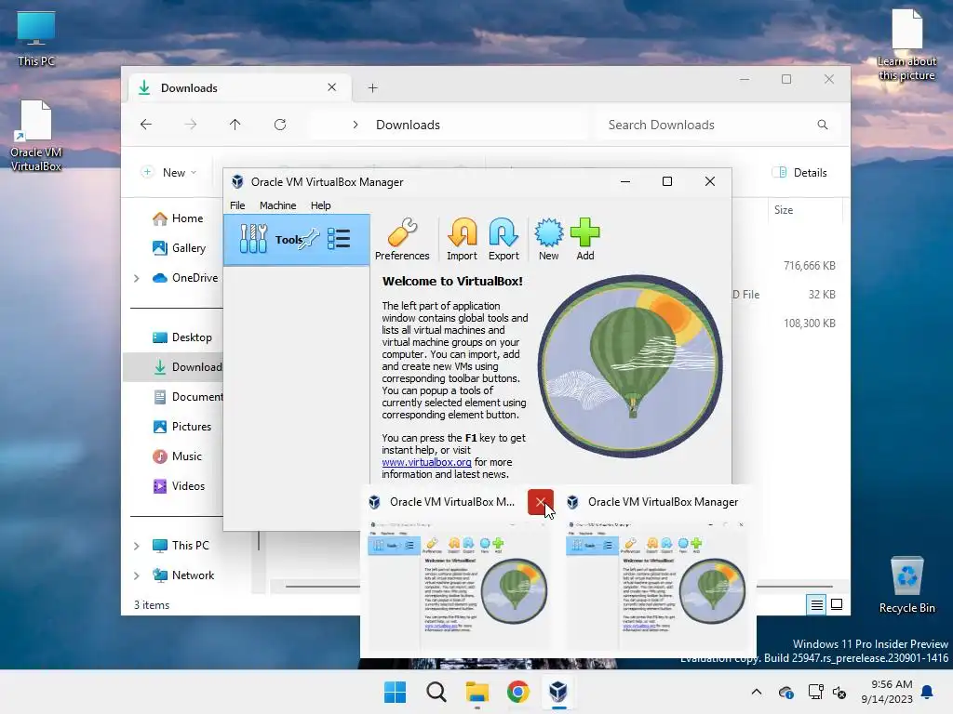Select the Recycle Bin desktop icon
953x714 pixels.
click(906, 586)
